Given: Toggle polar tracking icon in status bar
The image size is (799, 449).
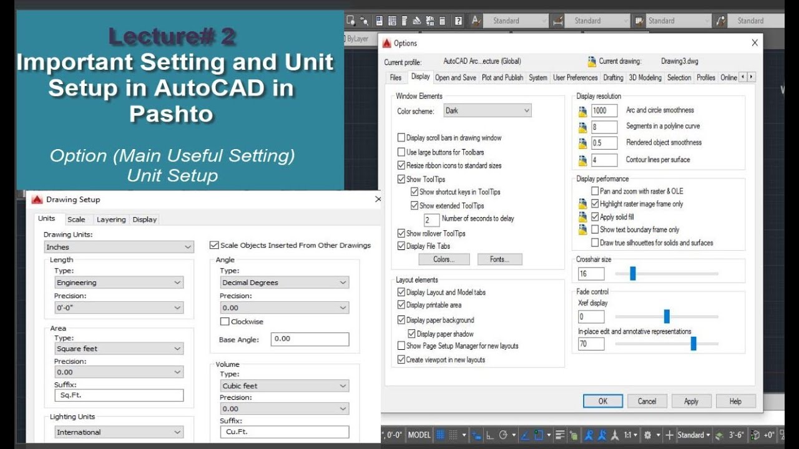Looking at the screenshot, I should click(x=503, y=435).
